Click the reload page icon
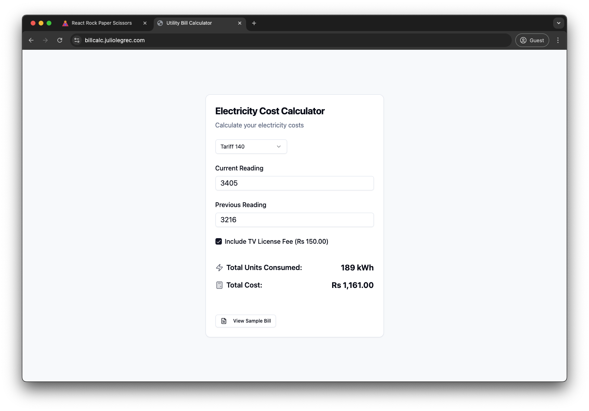 pyautogui.click(x=60, y=40)
